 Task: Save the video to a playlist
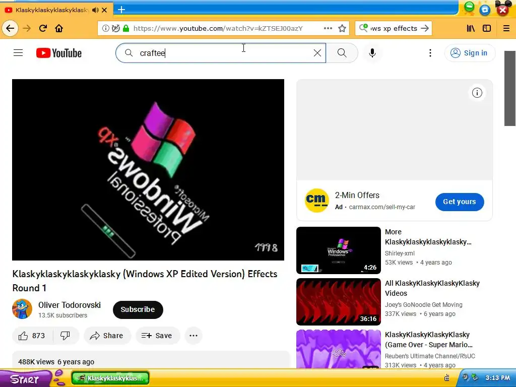pyautogui.click(x=157, y=335)
